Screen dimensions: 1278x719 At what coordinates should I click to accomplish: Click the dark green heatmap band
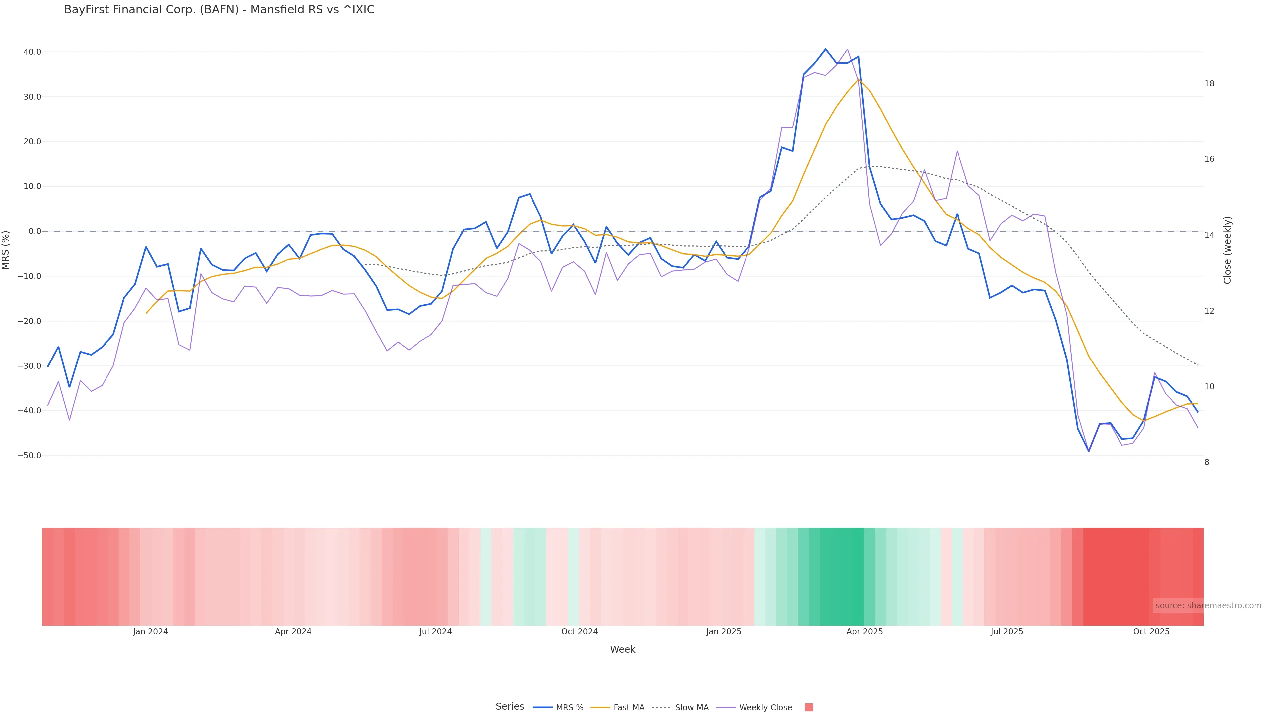click(841, 576)
